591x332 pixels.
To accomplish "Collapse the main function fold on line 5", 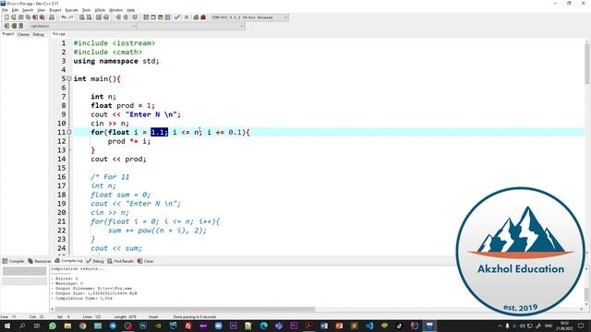I will (x=69, y=78).
